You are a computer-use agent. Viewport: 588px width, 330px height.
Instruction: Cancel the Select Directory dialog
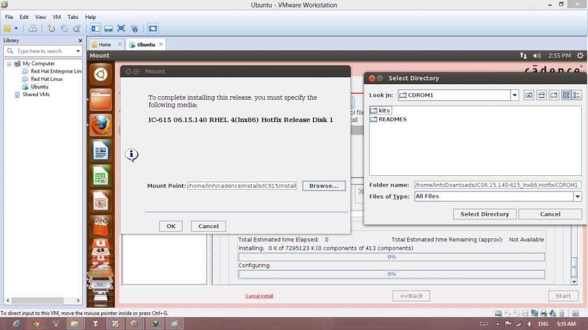click(x=550, y=214)
